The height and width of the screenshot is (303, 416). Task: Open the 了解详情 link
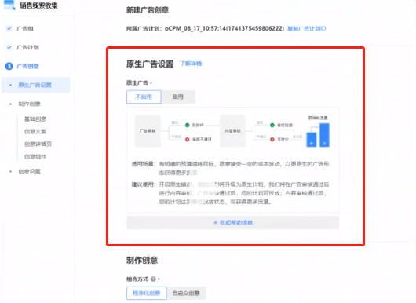click(x=191, y=64)
